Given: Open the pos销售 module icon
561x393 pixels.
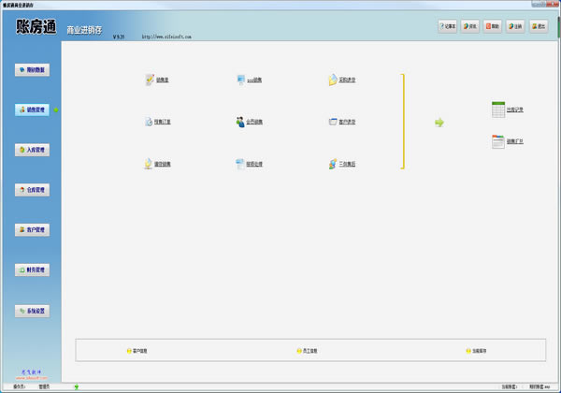Looking at the screenshot, I should tap(241, 80).
